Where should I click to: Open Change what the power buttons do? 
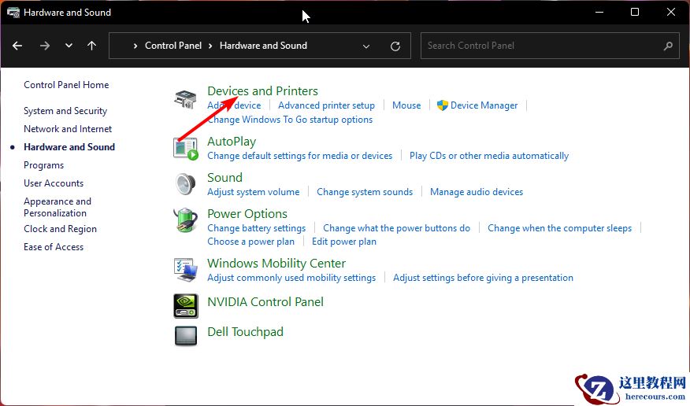coord(396,228)
